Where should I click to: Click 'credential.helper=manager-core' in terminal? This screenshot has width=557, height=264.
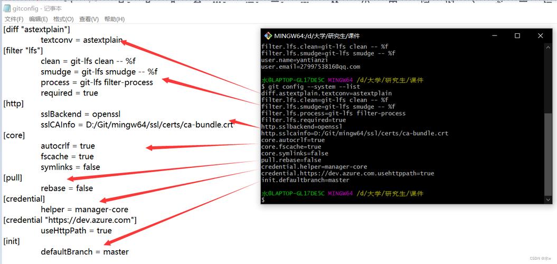click(314, 167)
